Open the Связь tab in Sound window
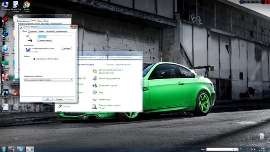This screenshot has height=152, width=270. tap(46, 21)
